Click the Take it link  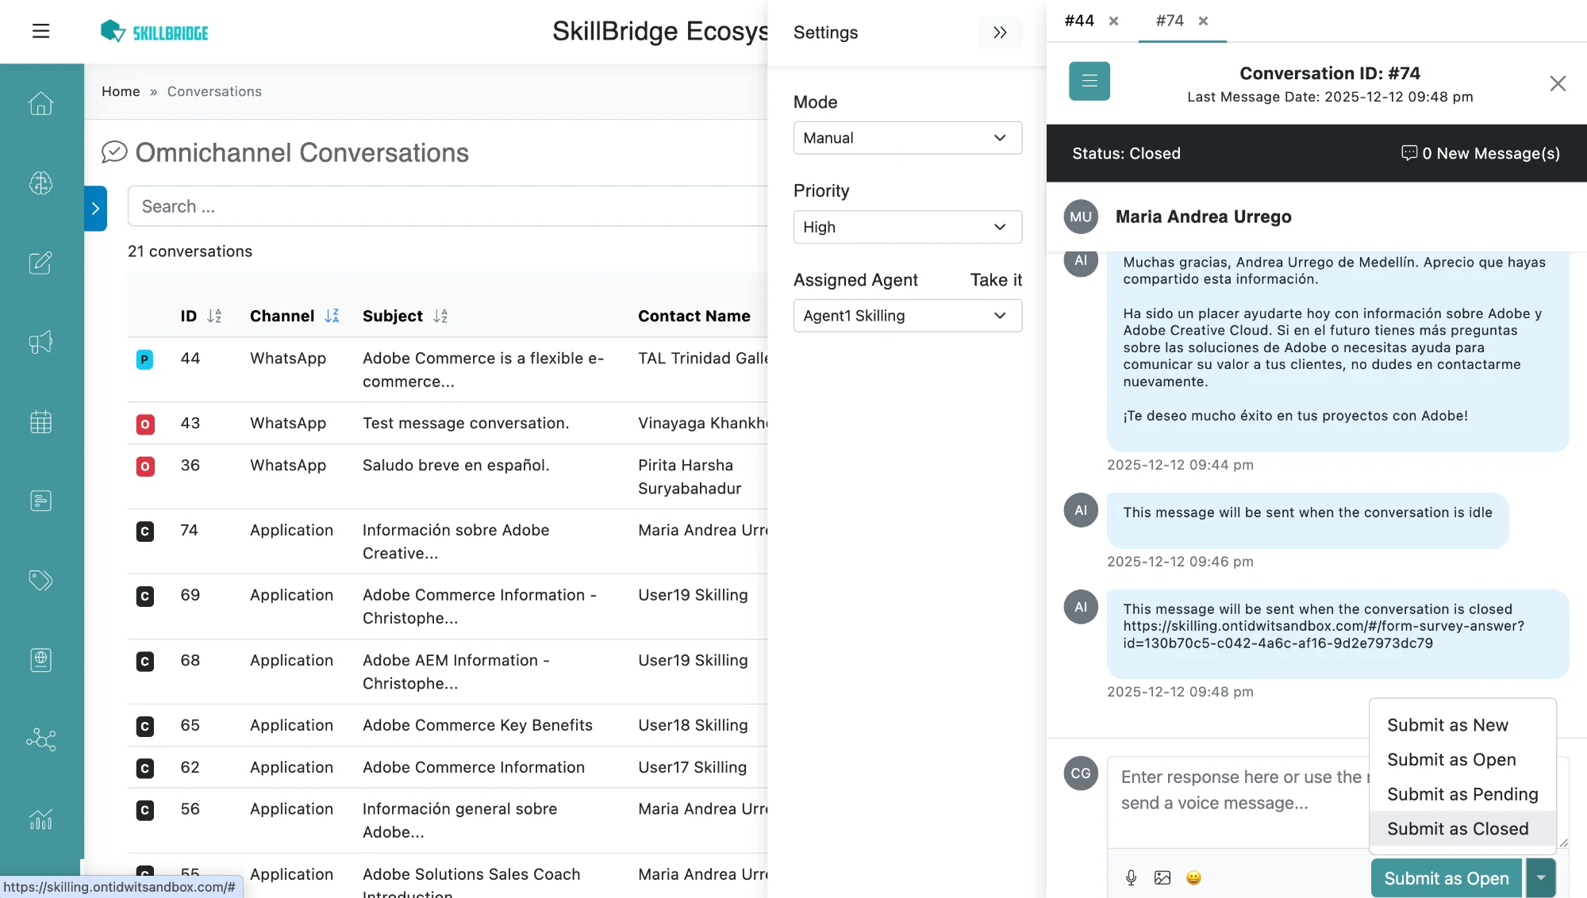(995, 280)
